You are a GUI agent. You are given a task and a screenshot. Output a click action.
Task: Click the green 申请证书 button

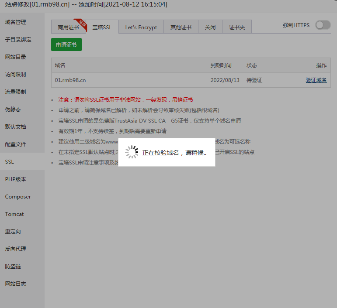66,44
